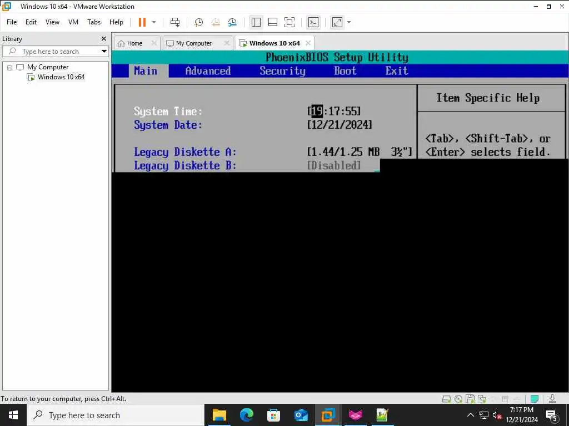The width and height of the screenshot is (569, 426).
Task: Open Outlook from the taskbar
Action: point(301,415)
